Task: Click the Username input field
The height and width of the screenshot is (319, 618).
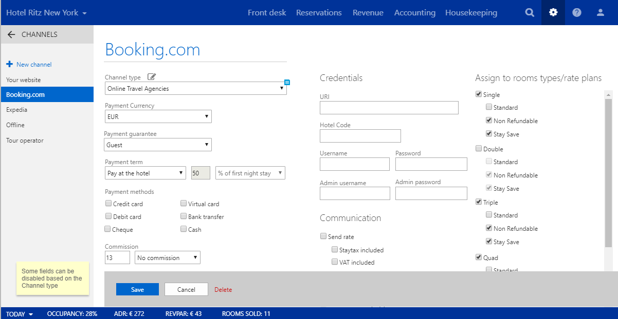Action: click(355, 164)
